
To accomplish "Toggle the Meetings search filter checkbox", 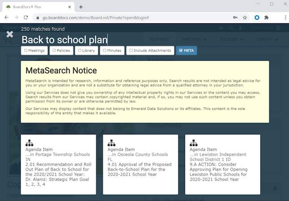I will click(x=35, y=50).
